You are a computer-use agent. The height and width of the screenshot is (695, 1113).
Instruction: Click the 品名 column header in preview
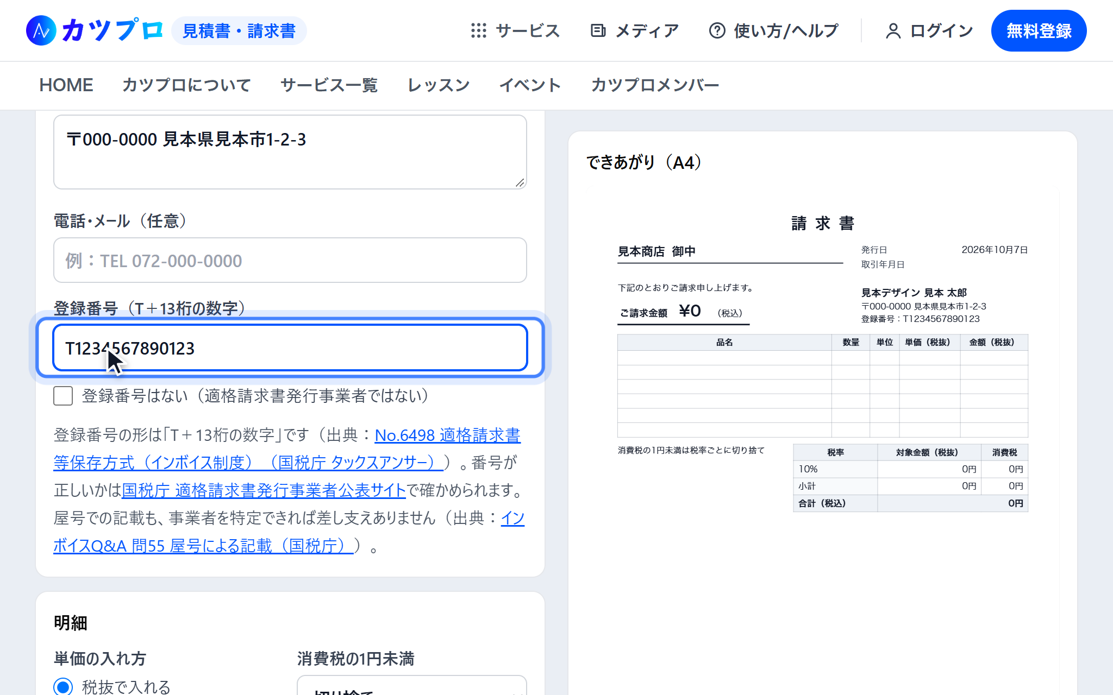click(724, 342)
